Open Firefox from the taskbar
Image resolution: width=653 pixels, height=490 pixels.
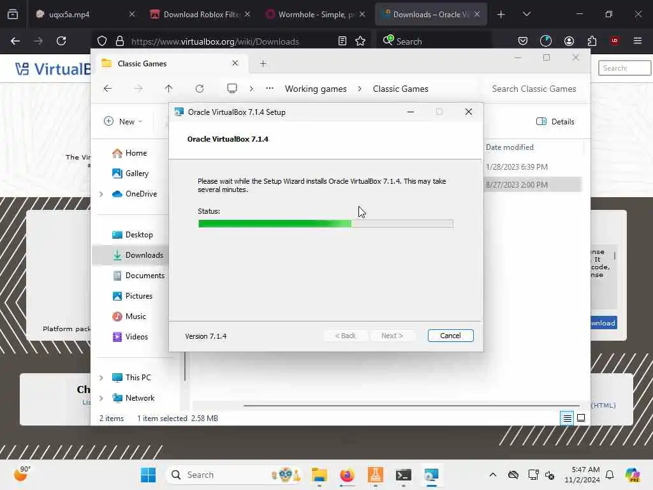pyautogui.click(x=347, y=475)
